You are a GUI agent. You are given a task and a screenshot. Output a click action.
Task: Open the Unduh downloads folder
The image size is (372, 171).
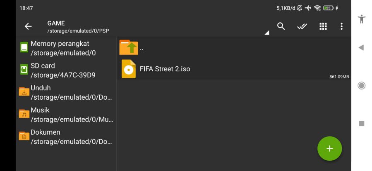(66, 93)
